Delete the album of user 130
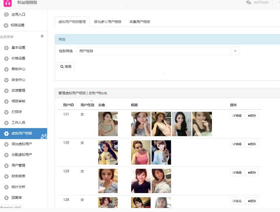Image resolution: width=280 pixels, height=212 pixels. point(252,144)
